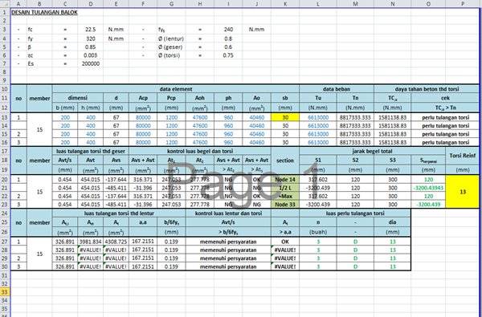Click the fys value 240 cell
This screenshot has height=317, width=482.
point(228,30)
